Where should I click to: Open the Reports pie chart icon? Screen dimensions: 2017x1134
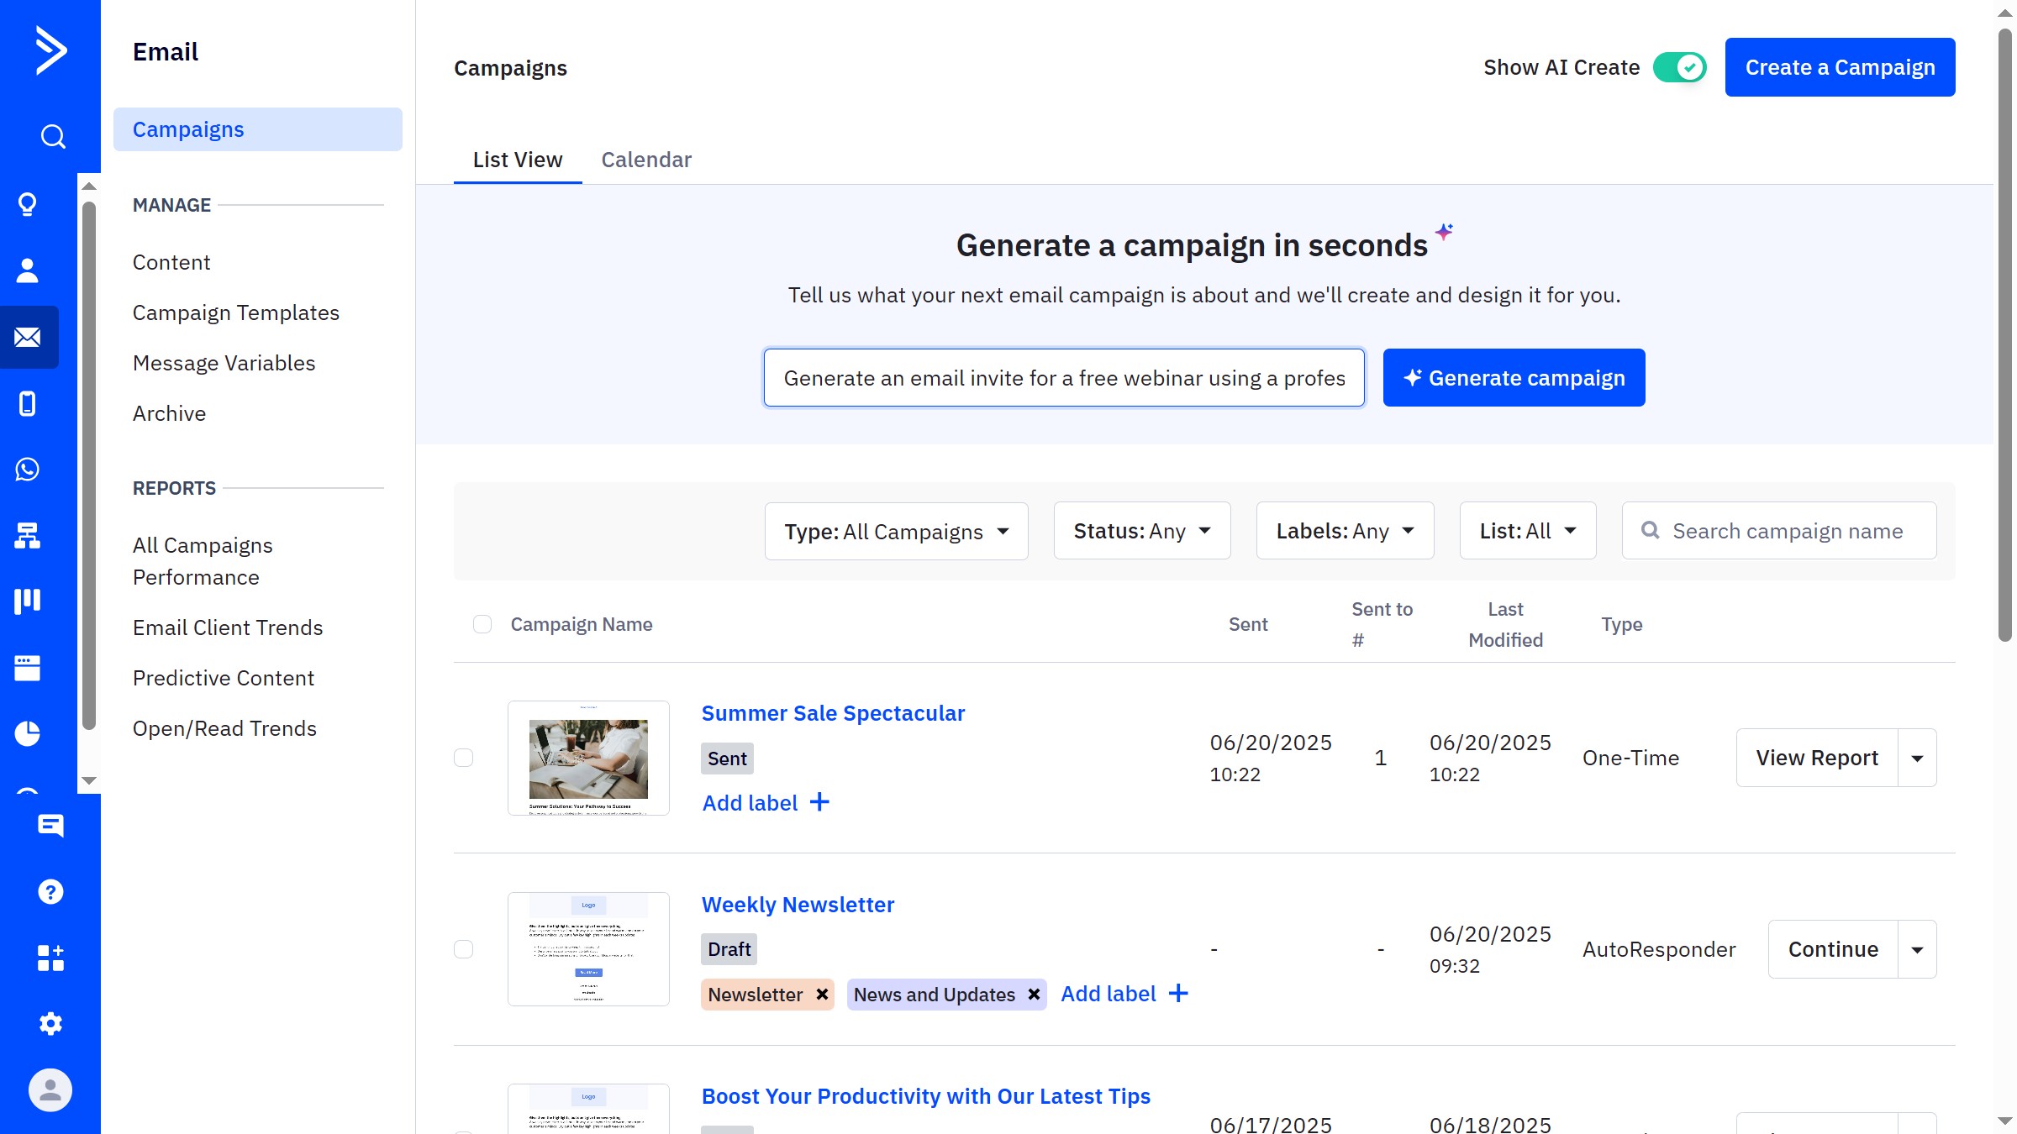click(28, 733)
